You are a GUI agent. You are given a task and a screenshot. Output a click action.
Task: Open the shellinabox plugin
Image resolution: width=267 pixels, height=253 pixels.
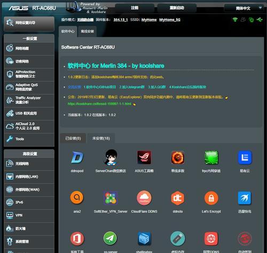(x=144, y=239)
